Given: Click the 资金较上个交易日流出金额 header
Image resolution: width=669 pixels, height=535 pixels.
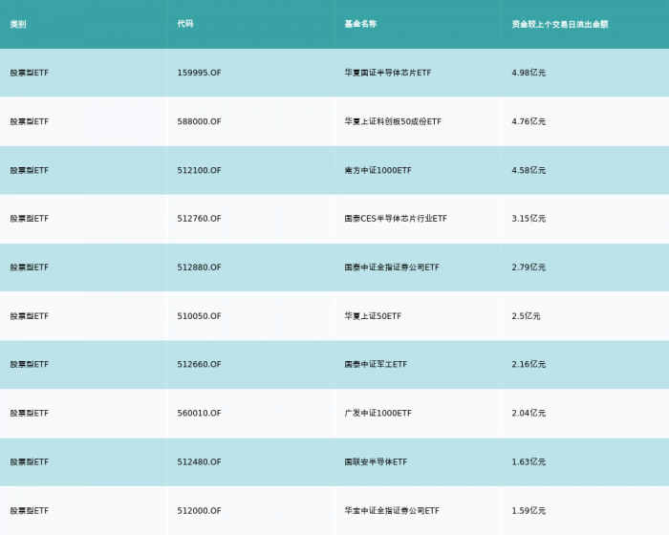Looking at the screenshot, I should 560,24.
